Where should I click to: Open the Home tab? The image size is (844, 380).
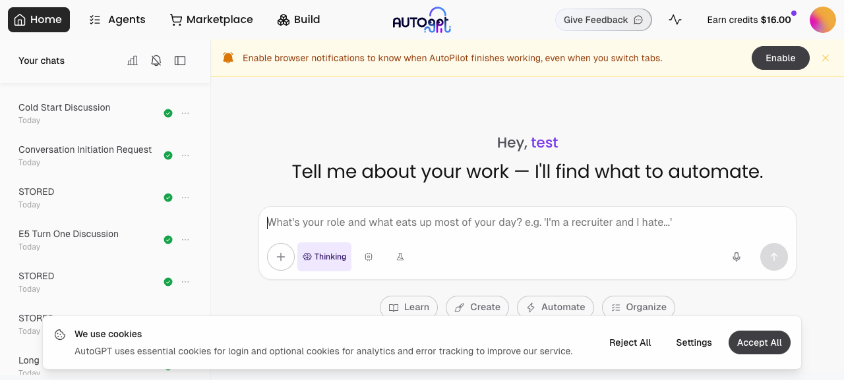(39, 20)
